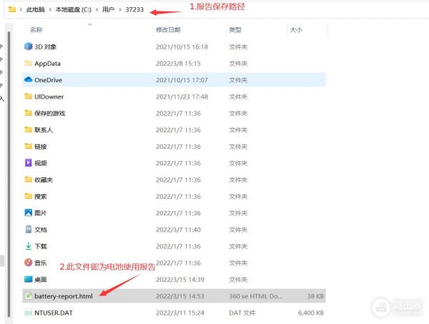This screenshot has width=429, height=324.
Task: Click the 链接 folder icon
Action: [28, 146]
